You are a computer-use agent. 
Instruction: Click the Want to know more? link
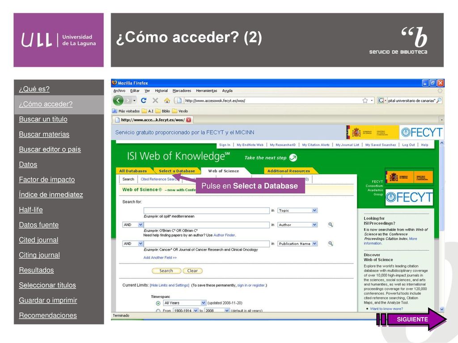click(386, 309)
